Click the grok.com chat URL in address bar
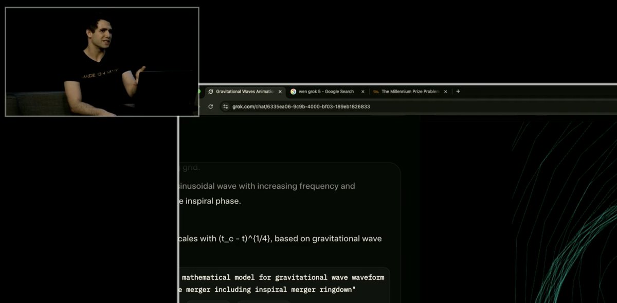Viewport: 617px width, 303px height. 301,106
